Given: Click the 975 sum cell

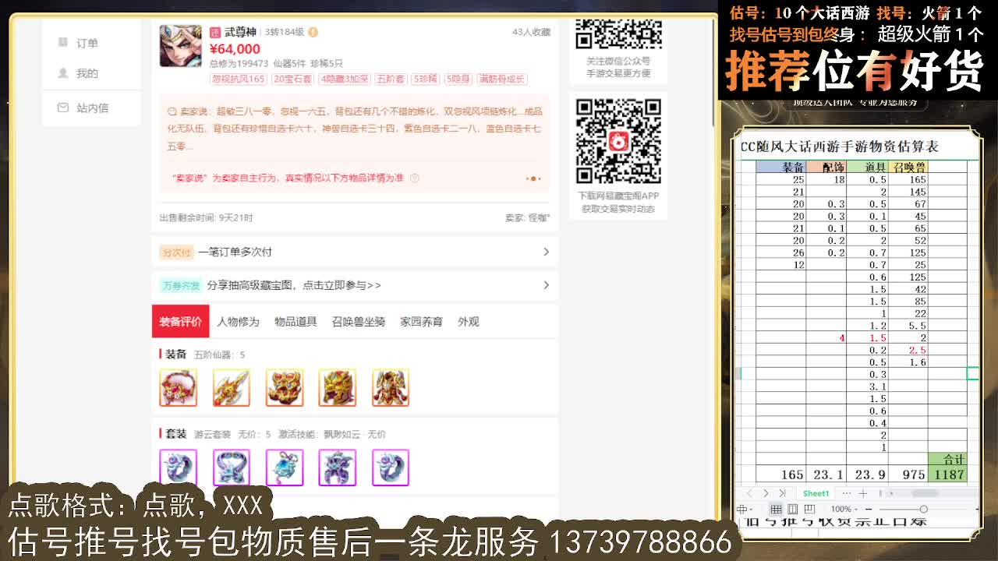Looking at the screenshot, I should pyautogui.click(x=908, y=474).
